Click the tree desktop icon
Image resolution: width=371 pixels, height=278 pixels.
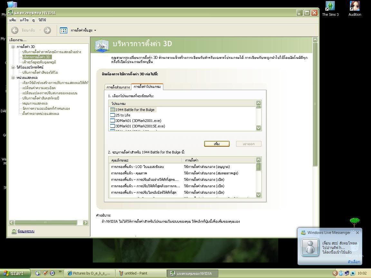[355, 223]
